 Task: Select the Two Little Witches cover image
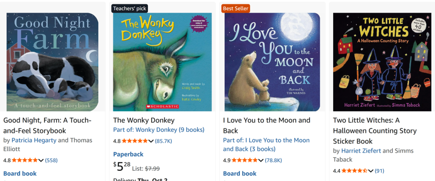(x=382, y=62)
